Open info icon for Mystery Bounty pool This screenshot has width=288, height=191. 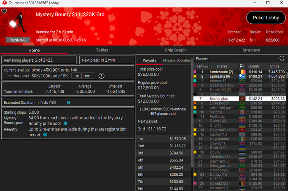tap(65, 123)
